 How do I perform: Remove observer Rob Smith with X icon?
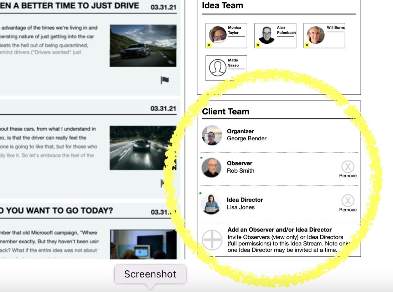click(348, 166)
